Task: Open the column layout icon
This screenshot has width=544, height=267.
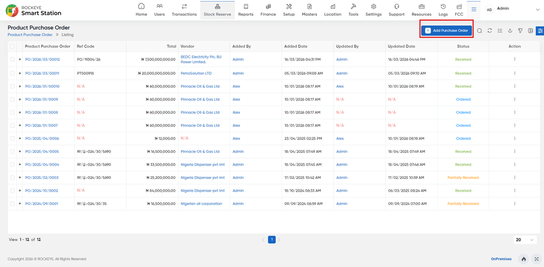Action: tap(530, 30)
